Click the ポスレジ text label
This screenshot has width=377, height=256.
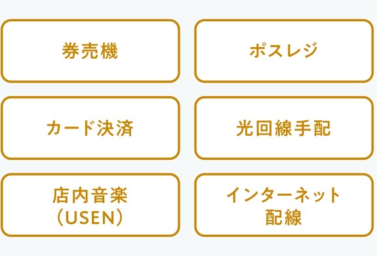coord(284,50)
